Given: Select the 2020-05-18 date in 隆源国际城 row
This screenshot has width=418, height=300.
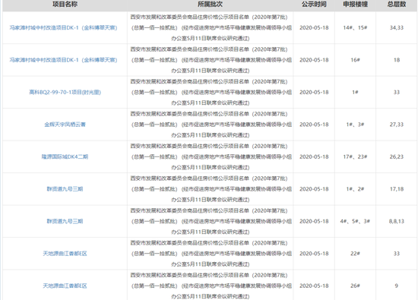Looking at the screenshot, I should click(314, 156).
